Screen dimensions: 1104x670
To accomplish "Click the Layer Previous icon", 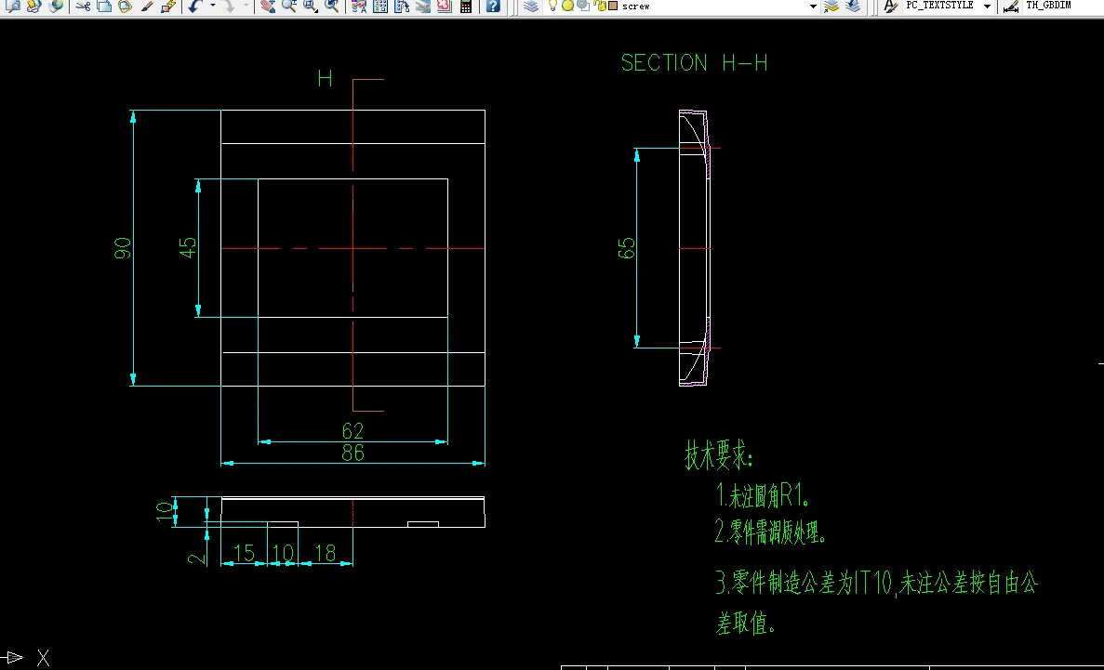I will pyautogui.click(x=854, y=6).
